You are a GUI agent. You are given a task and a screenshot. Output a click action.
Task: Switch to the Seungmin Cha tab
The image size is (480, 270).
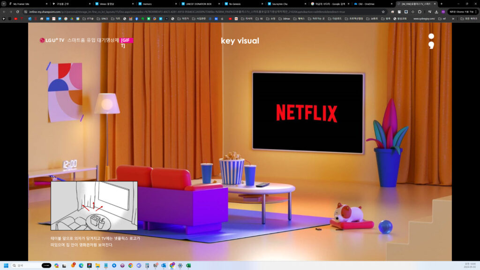coord(287,4)
